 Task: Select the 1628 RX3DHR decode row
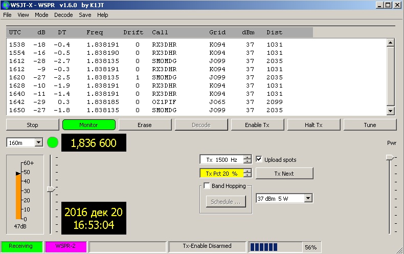pyautogui.click(x=146, y=86)
